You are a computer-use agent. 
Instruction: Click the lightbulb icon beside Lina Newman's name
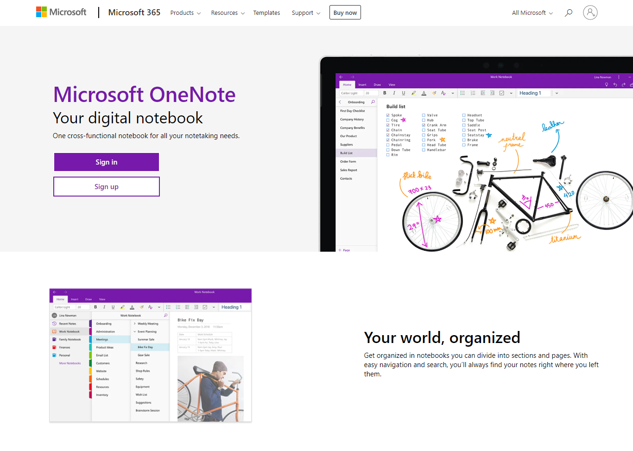click(x=607, y=85)
